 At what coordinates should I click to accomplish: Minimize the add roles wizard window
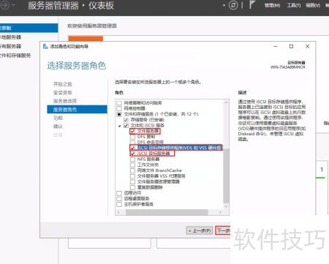pyautogui.click(x=276, y=46)
